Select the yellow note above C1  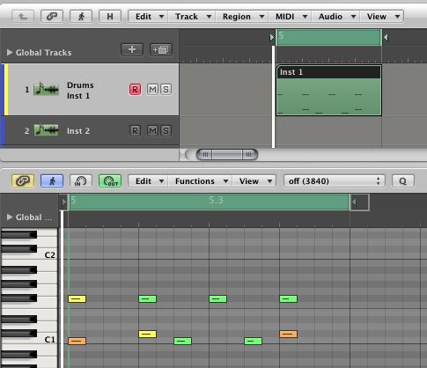click(x=147, y=335)
